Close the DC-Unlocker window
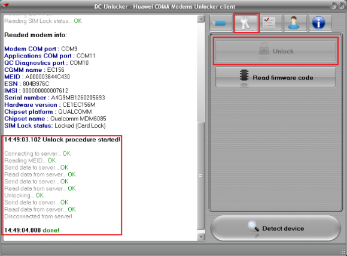This screenshot has width=347, height=256. point(341,6)
